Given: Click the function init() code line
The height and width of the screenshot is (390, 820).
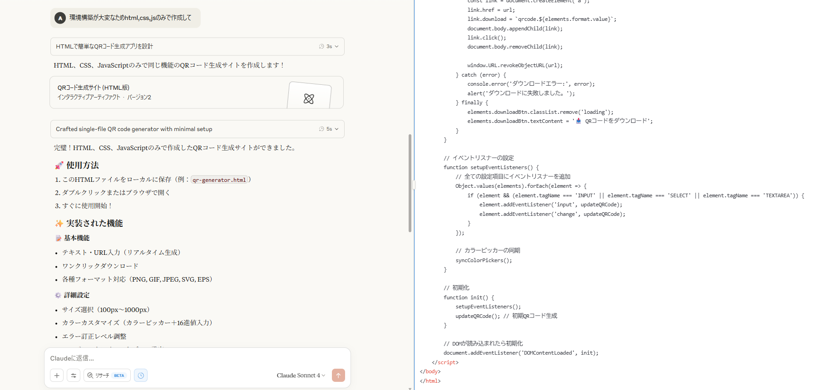Looking at the screenshot, I should (469, 297).
